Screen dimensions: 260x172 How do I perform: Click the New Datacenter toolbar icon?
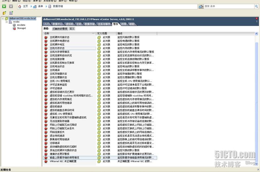tap(11, 13)
